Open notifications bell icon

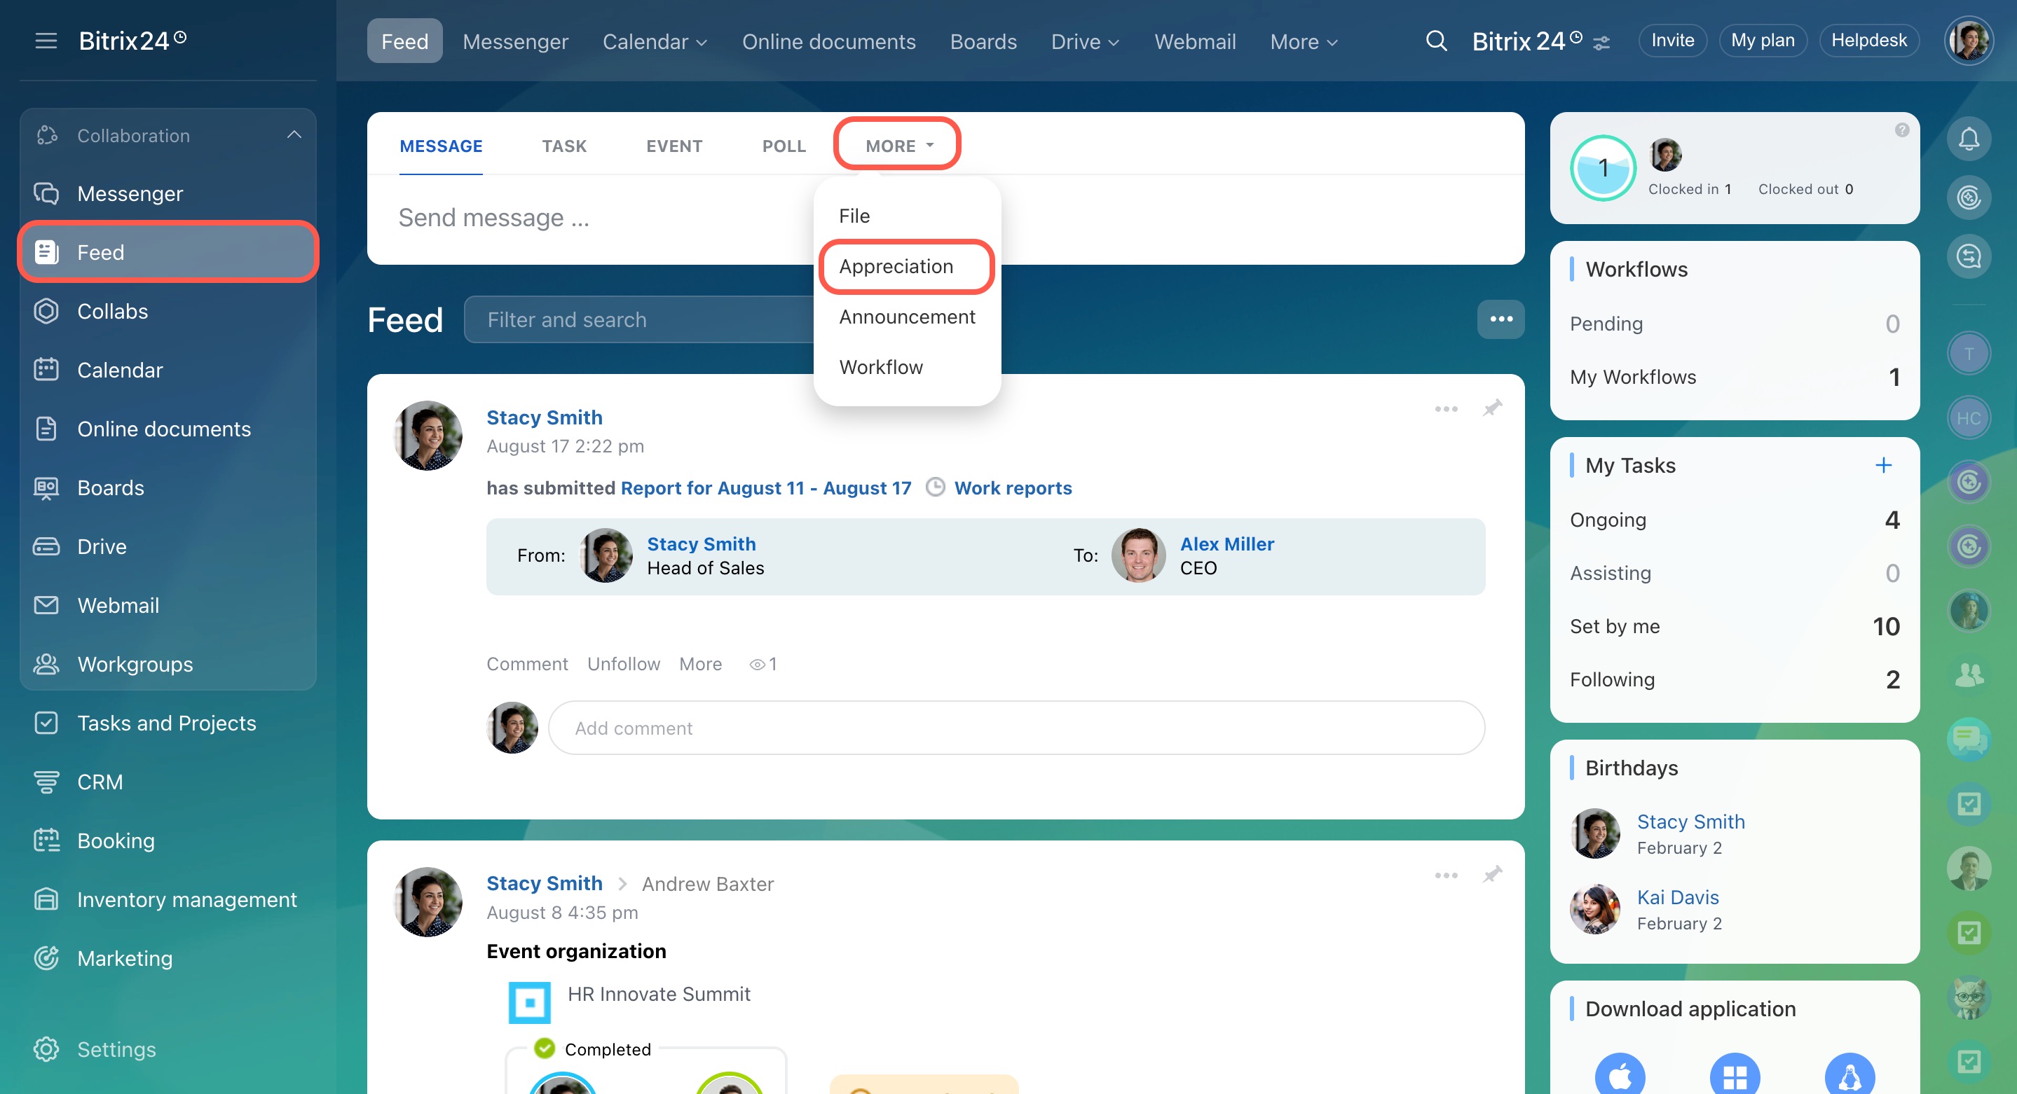click(1969, 139)
